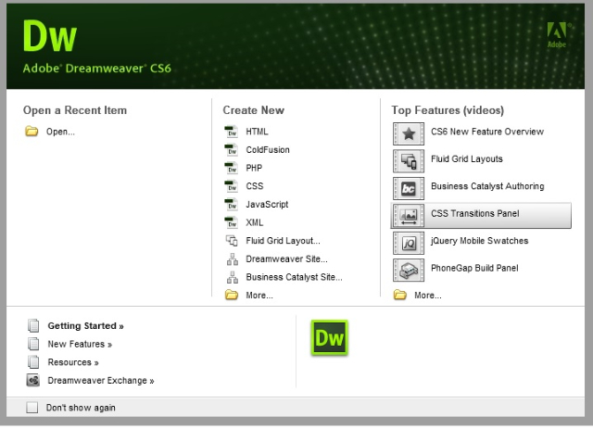This screenshot has width=593, height=429.
Task: Click the site map icon beside Business Catalyst Site
Action: (x=233, y=277)
